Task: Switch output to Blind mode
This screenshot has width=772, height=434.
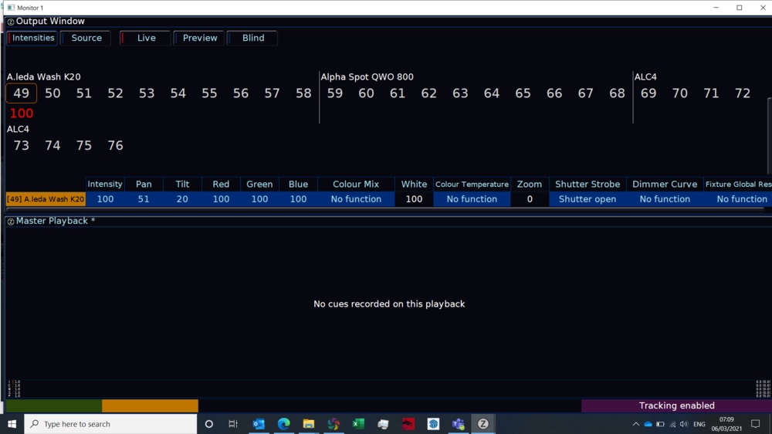Action: 252,38
